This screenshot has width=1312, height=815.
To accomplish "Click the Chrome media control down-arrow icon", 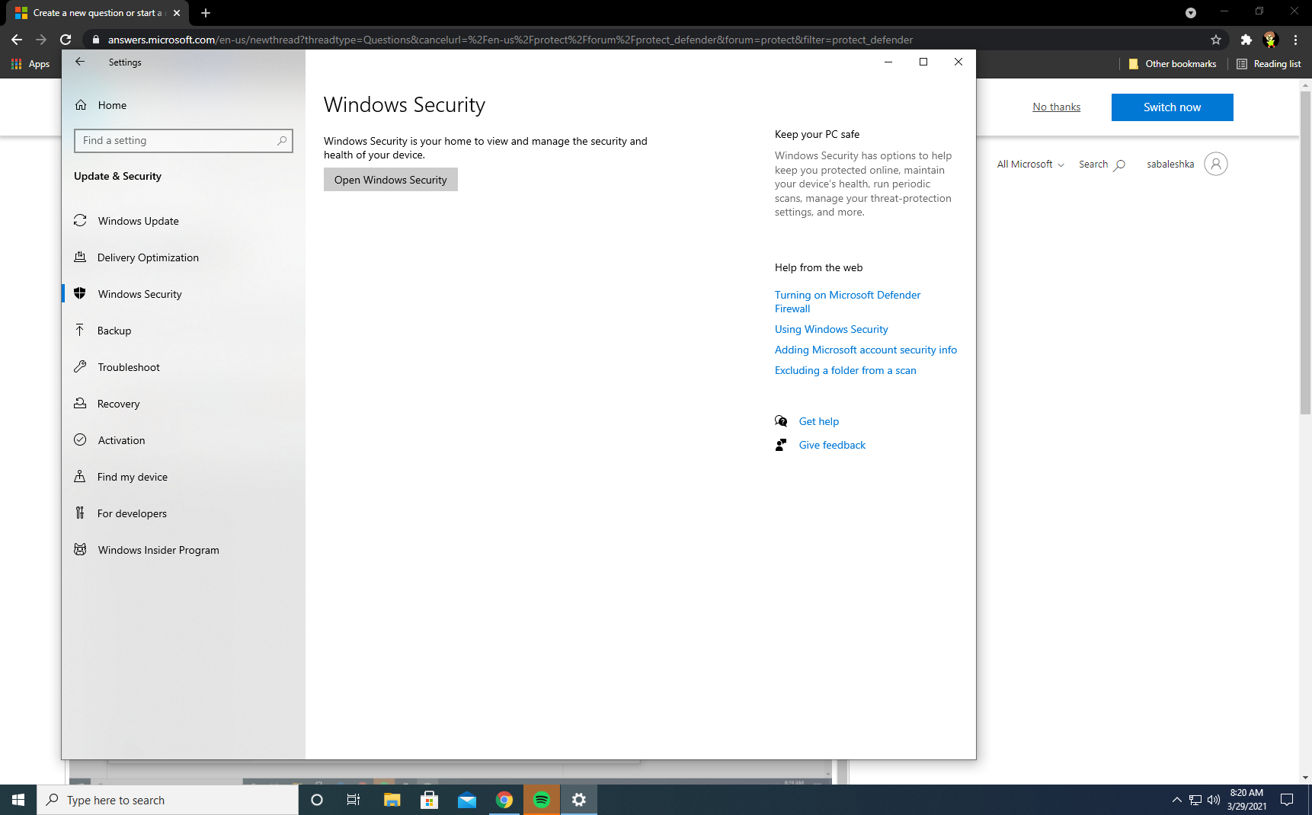I will [1191, 13].
